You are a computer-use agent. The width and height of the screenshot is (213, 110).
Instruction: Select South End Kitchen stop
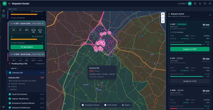coord(26,94)
